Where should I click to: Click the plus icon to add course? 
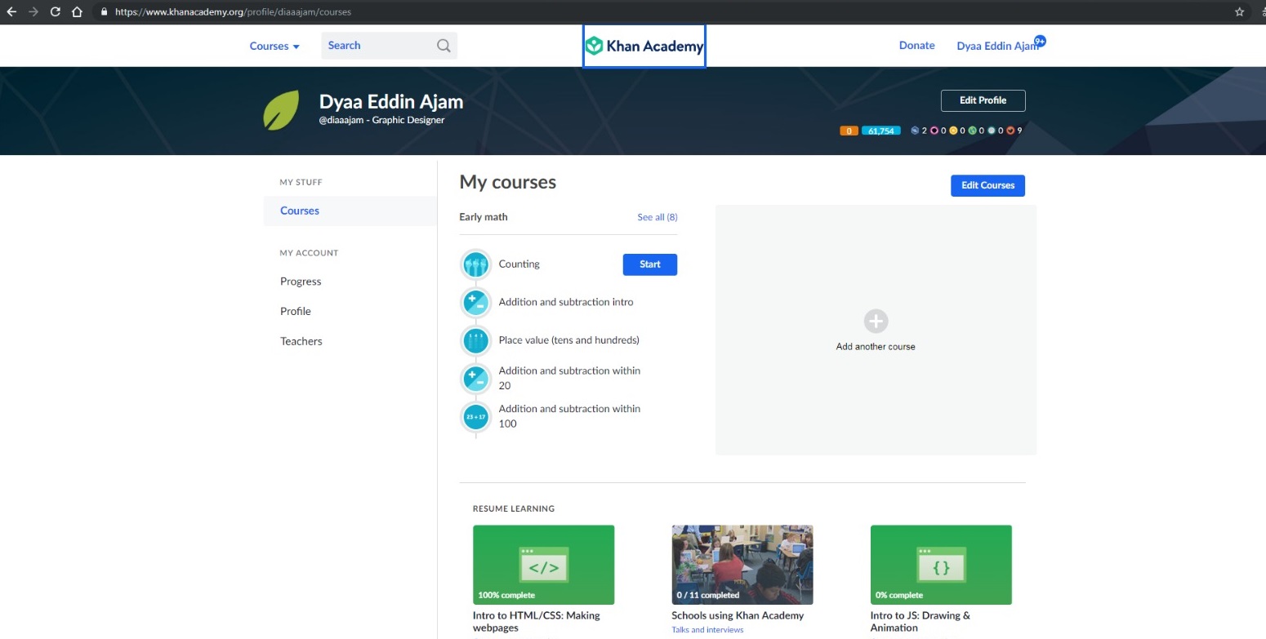(876, 321)
